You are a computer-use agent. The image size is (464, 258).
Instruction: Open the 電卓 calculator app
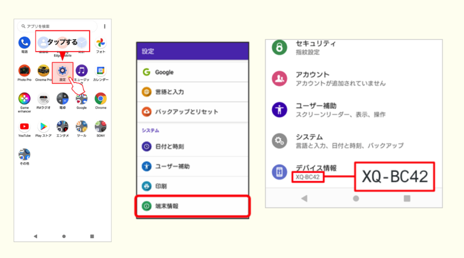(63, 99)
